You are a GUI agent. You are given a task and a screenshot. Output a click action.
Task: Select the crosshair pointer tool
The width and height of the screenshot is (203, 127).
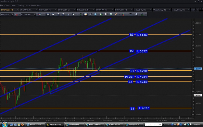[73, 14]
